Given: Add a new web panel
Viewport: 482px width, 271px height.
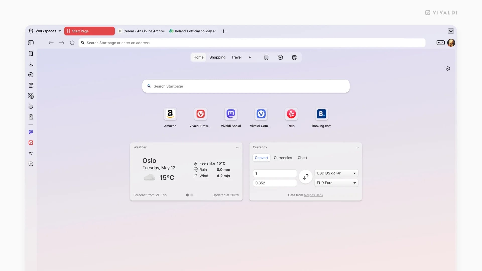Looking at the screenshot, I should [x=31, y=164].
